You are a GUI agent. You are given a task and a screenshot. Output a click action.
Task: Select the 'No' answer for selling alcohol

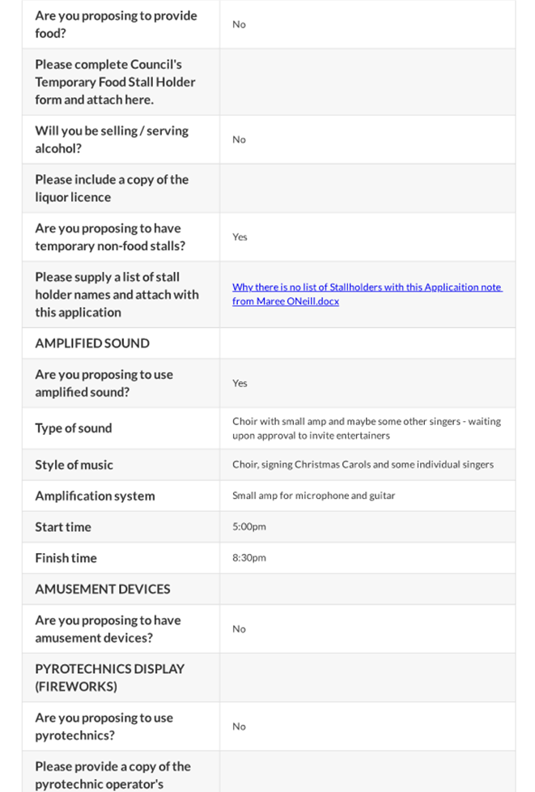click(239, 139)
